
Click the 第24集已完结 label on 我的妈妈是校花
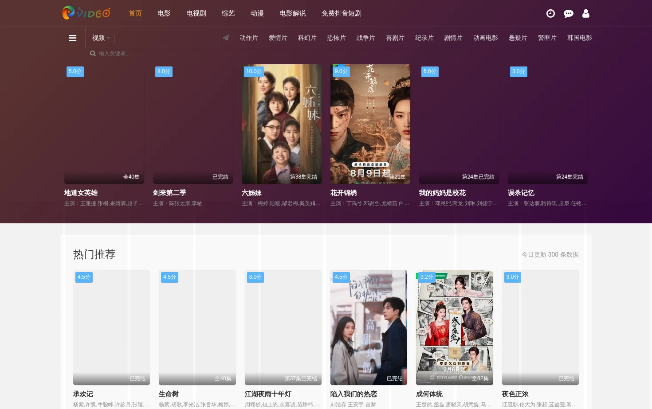pyautogui.click(x=478, y=177)
